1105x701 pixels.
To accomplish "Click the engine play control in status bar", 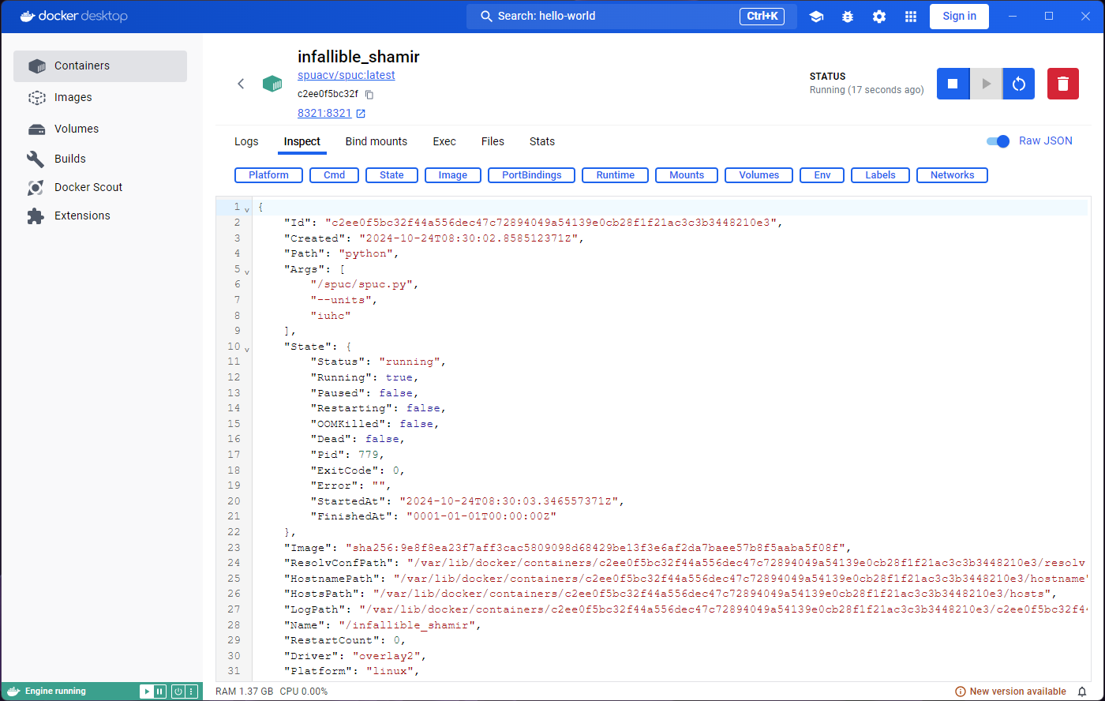I will pos(146,692).
